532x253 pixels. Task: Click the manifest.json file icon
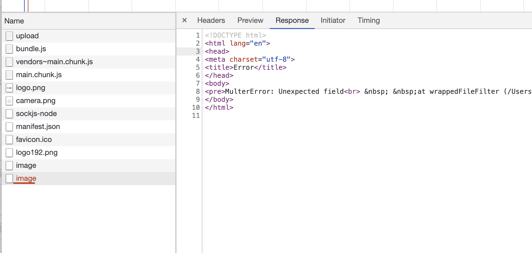coord(9,127)
